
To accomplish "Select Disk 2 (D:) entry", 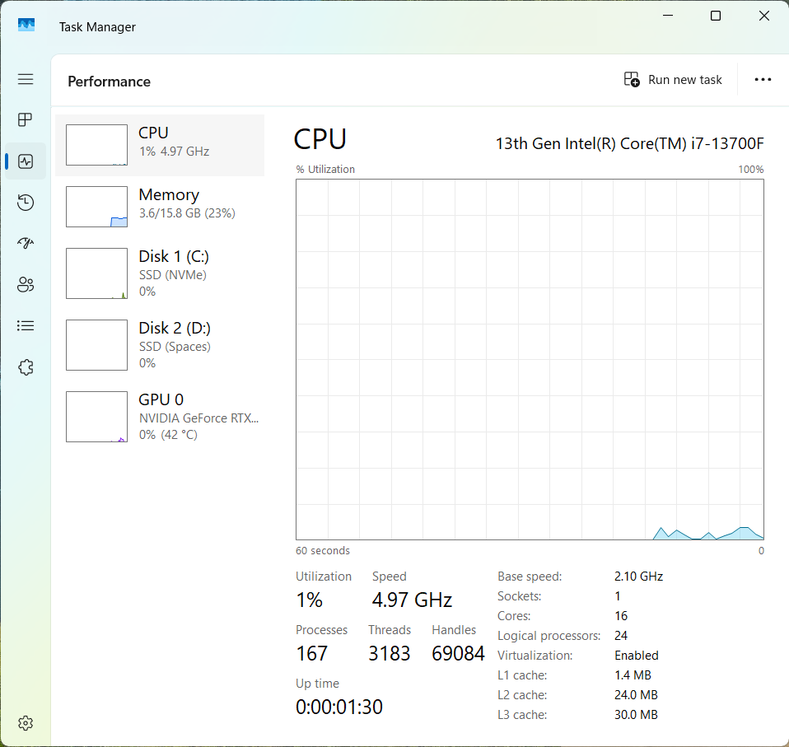I will tap(160, 345).
